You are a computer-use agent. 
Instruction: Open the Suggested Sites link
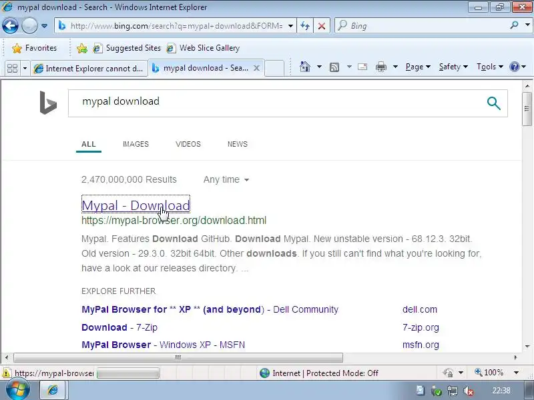coord(127,48)
